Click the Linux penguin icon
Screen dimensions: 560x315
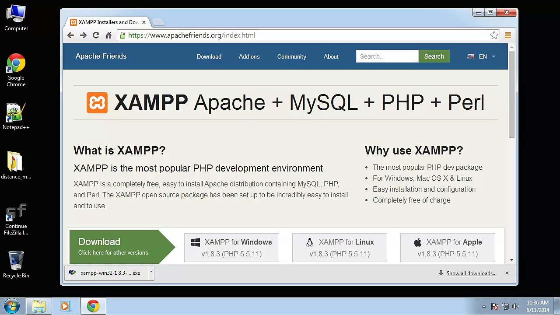pos(310,242)
